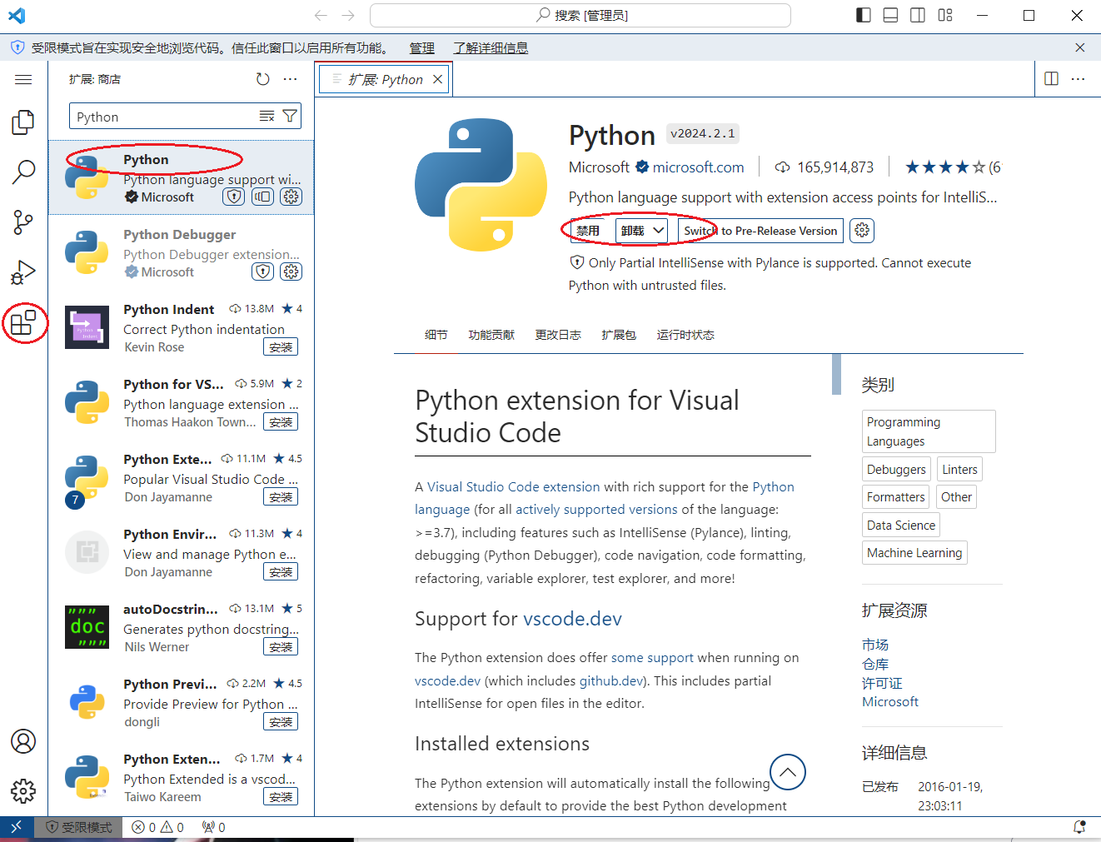Close the Restricted Mode banner
This screenshot has height=842, width=1101.
pos(1080,47)
